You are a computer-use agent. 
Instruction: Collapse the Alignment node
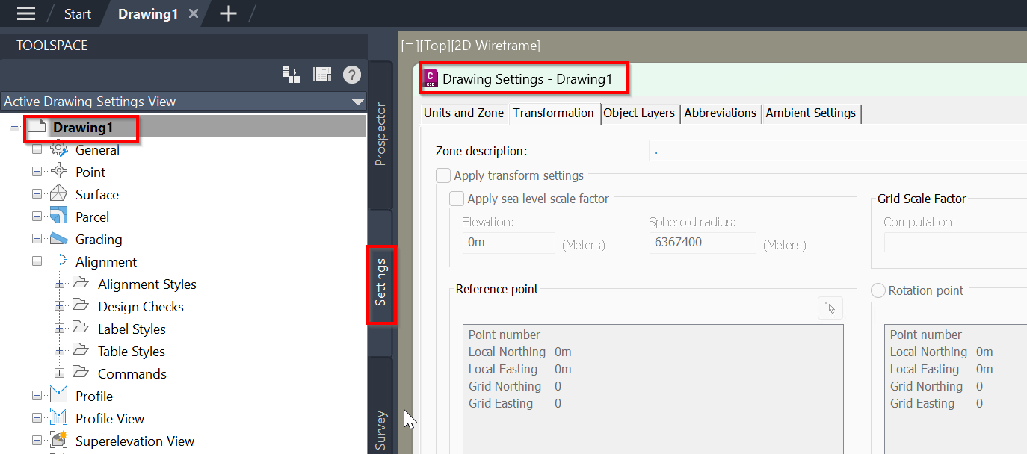pyautogui.click(x=37, y=261)
